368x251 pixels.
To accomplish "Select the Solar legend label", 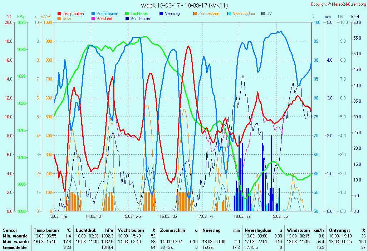I will 67,19.
